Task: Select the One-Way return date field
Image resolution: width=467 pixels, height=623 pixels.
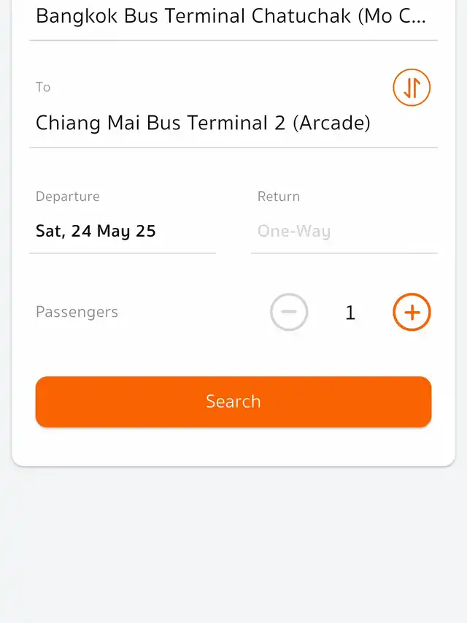Action: (x=294, y=232)
